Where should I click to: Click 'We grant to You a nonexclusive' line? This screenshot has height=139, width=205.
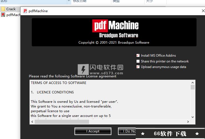[71, 106]
